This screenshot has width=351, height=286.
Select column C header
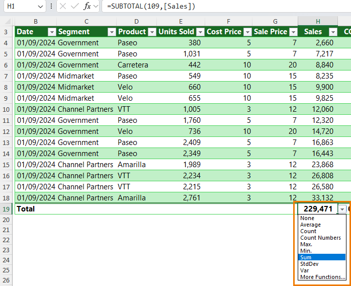(x=86, y=22)
